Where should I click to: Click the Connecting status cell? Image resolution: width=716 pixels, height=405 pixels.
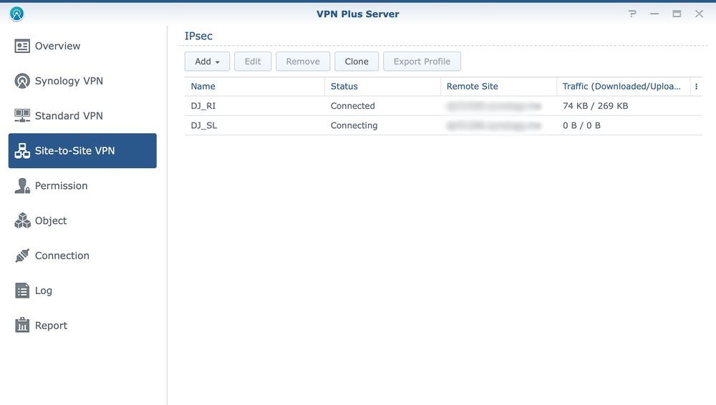coord(354,125)
